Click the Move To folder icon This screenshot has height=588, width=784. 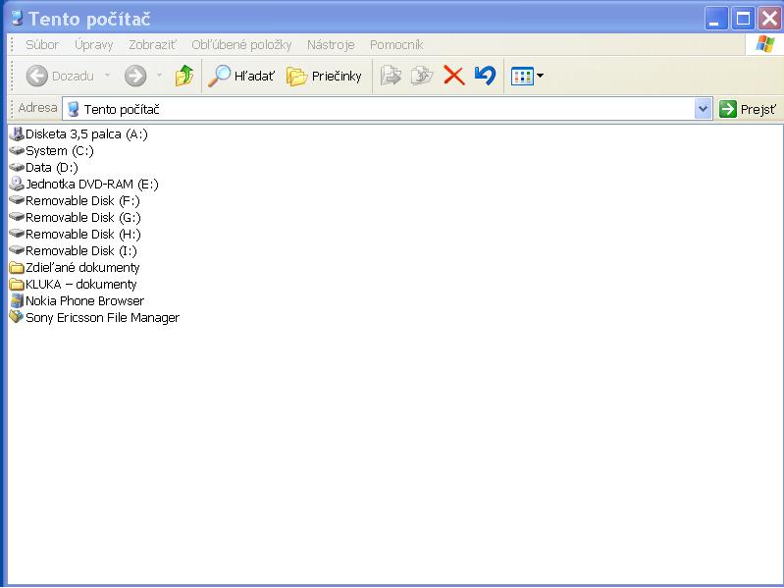click(391, 76)
